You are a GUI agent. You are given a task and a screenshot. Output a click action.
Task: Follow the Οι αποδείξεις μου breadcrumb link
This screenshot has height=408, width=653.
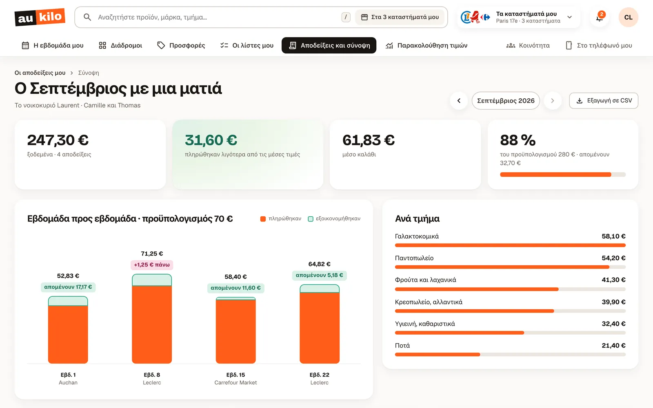tap(40, 73)
